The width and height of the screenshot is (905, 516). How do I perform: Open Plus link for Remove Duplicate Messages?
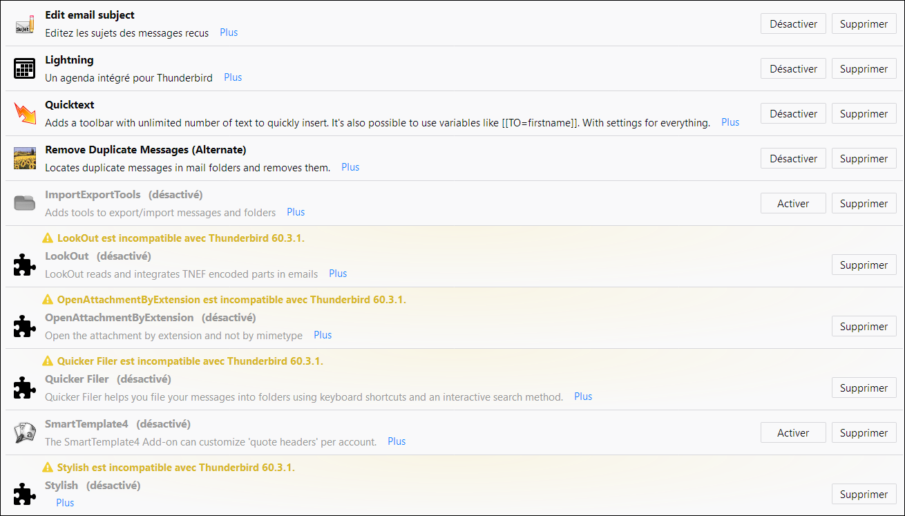coord(350,167)
